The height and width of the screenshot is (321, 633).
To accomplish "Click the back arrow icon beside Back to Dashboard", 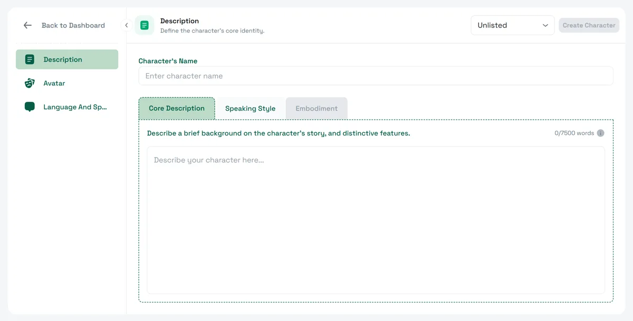I will [x=28, y=25].
